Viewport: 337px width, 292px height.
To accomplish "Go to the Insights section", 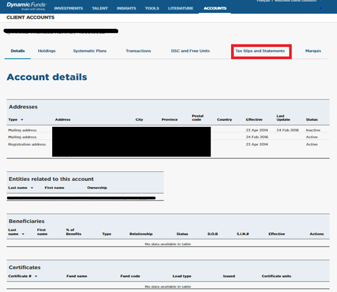I will pyautogui.click(x=126, y=8).
